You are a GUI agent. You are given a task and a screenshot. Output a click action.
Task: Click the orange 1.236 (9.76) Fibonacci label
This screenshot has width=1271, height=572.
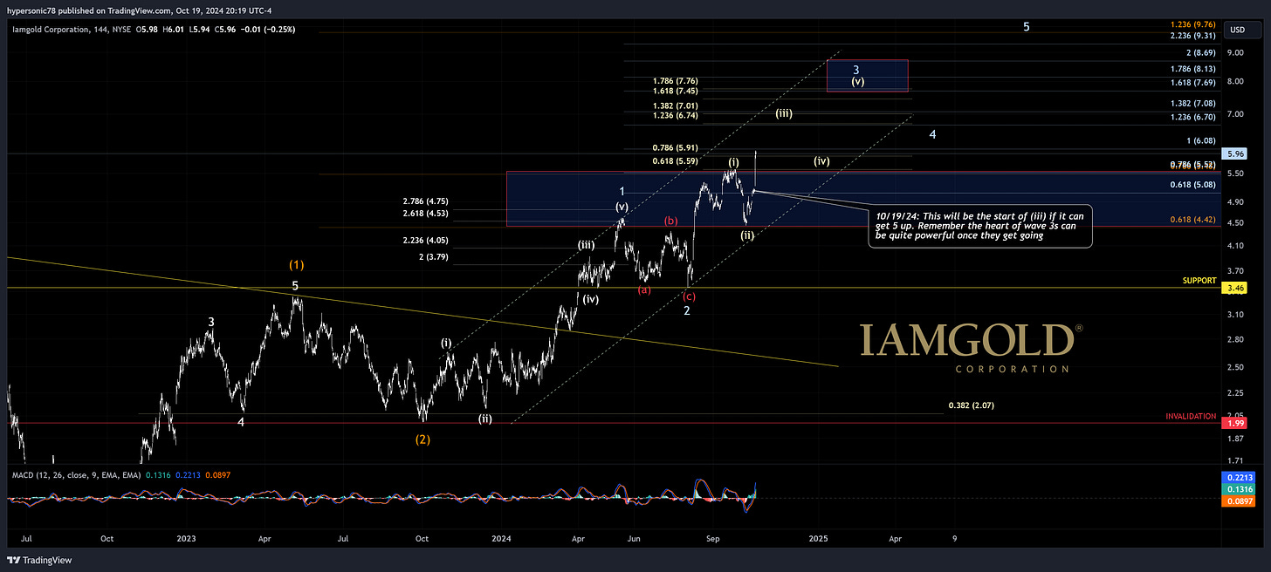(1192, 24)
